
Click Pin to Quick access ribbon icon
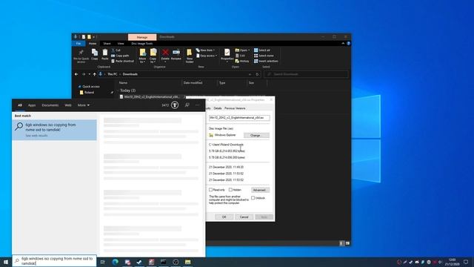(x=81, y=56)
